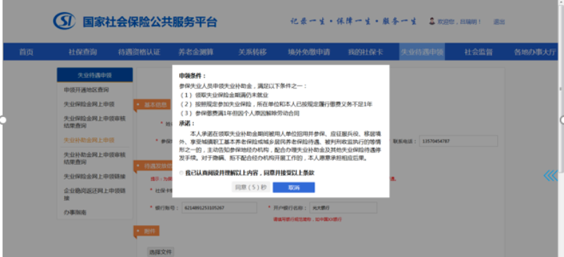Click the 取消 button in dialog
The width and height of the screenshot is (564, 257).
[x=293, y=187]
